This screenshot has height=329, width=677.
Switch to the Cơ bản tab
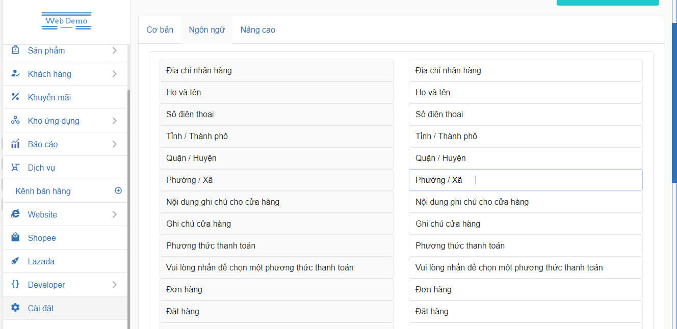point(160,30)
